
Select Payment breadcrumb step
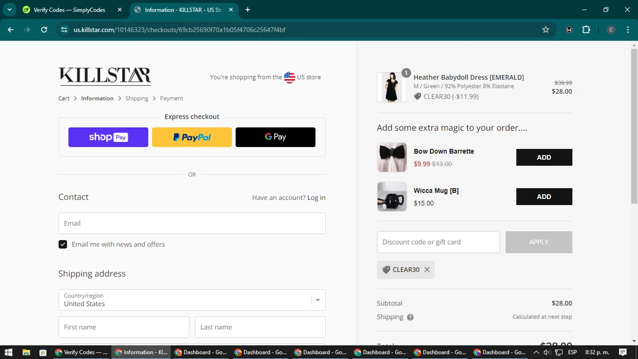[x=171, y=98]
